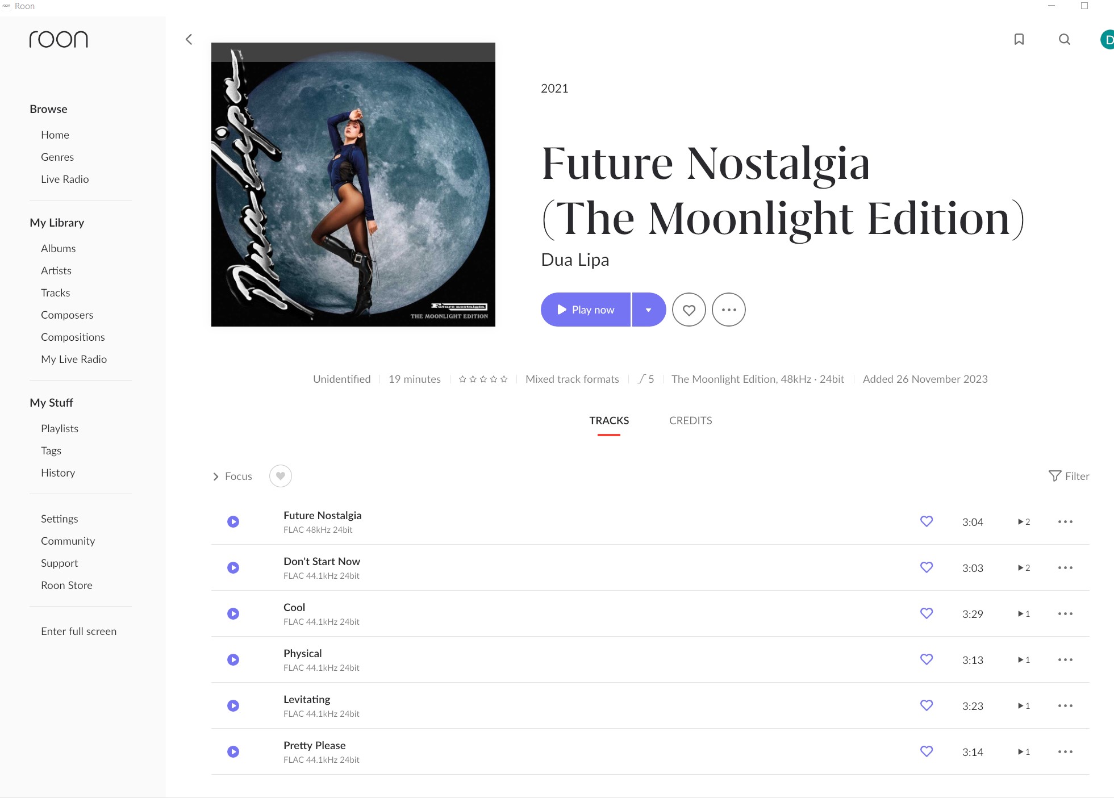Favorite the album with the heart button
The image size is (1114, 798).
click(689, 310)
